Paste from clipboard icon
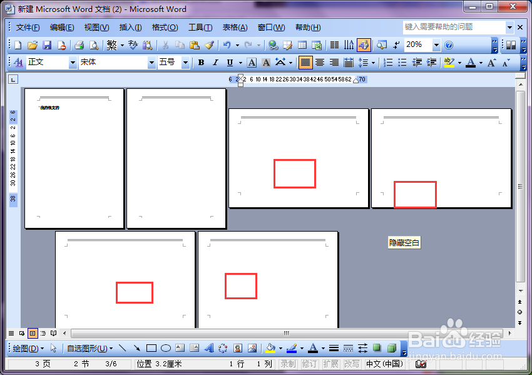Image resolution: width=532 pixels, height=375 pixels. (x=195, y=45)
